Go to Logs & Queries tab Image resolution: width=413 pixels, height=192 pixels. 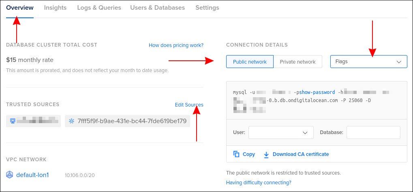pos(99,8)
